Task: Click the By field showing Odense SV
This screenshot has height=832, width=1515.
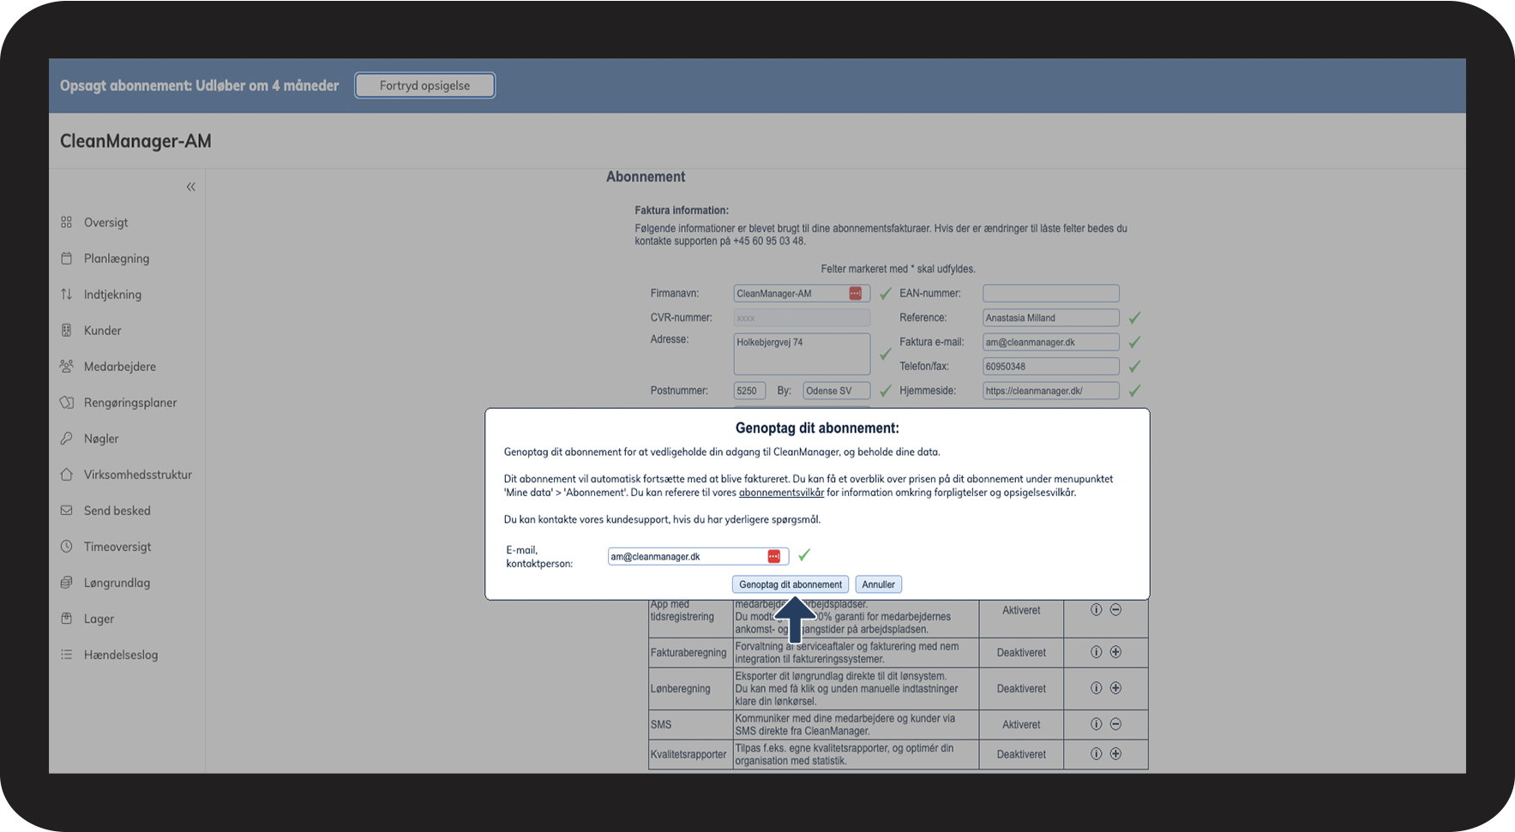Action: 837,391
